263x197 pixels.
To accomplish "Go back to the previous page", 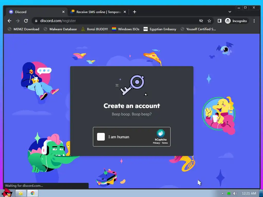I will tap(10, 21).
